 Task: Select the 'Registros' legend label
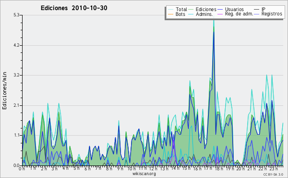(272, 14)
